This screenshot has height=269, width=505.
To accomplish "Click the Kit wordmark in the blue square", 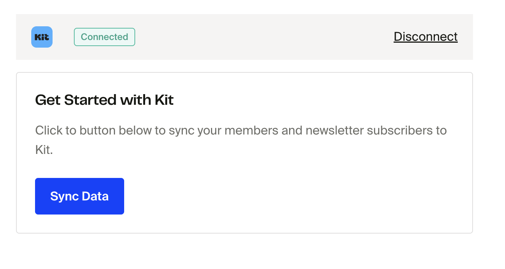I will coord(42,37).
